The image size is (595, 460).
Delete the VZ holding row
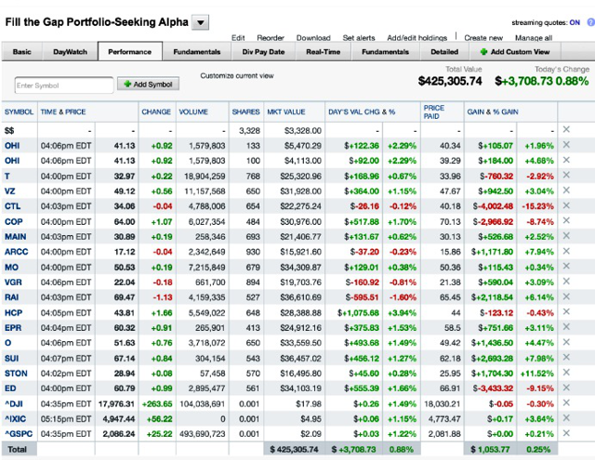pos(566,191)
